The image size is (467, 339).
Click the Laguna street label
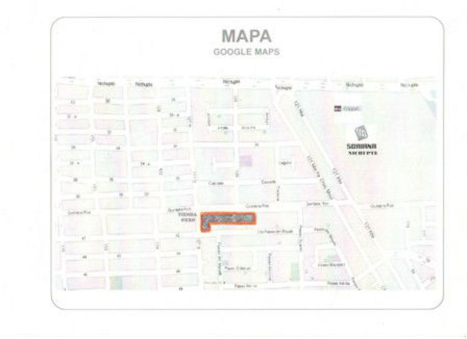(x=285, y=163)
